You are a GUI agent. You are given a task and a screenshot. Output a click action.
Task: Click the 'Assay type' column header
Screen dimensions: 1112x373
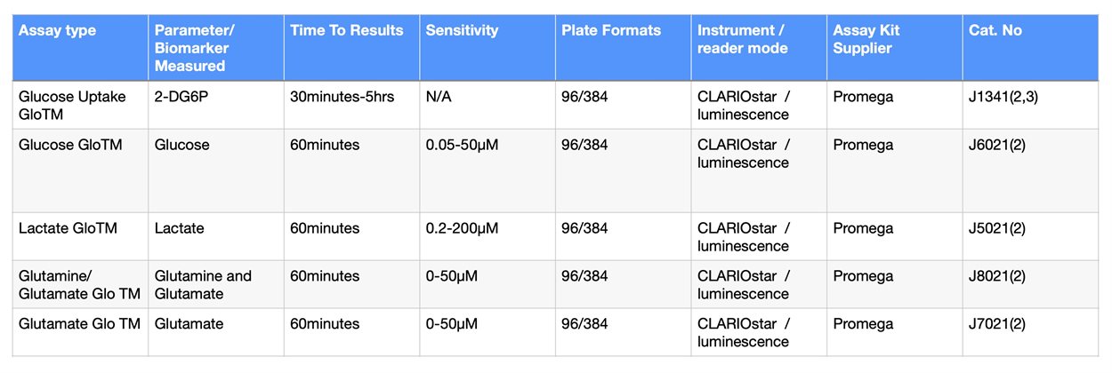tap(58, 31)
